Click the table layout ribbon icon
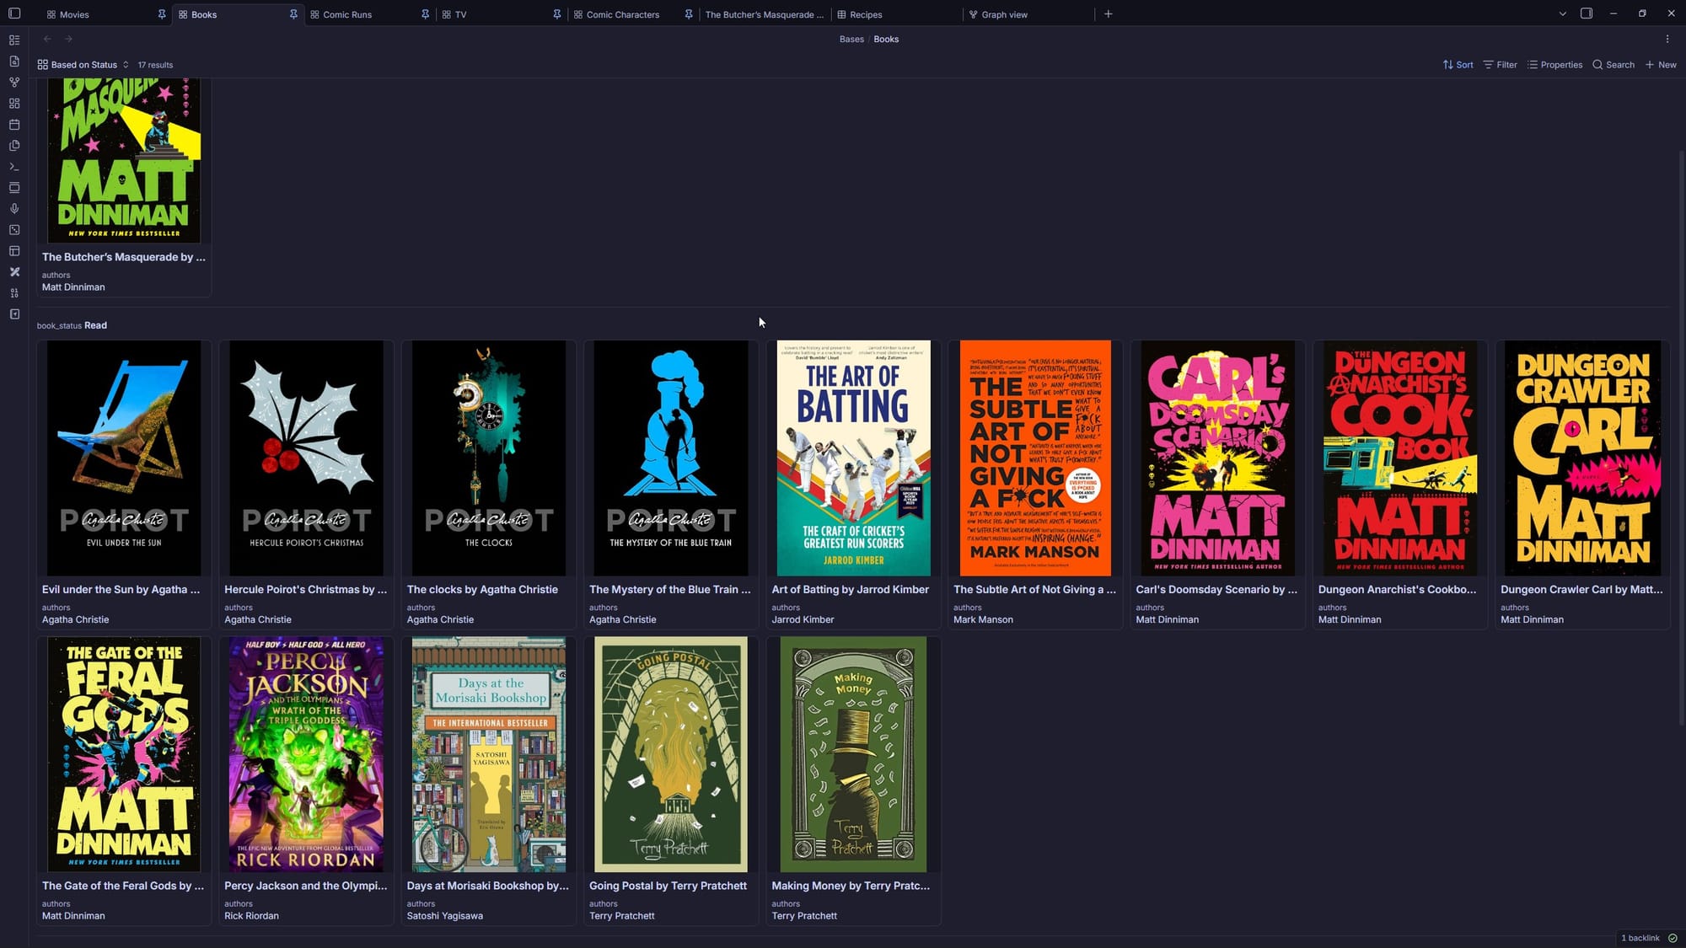The width and height of the screenshot is (1686, 948). tap(14, 251)
